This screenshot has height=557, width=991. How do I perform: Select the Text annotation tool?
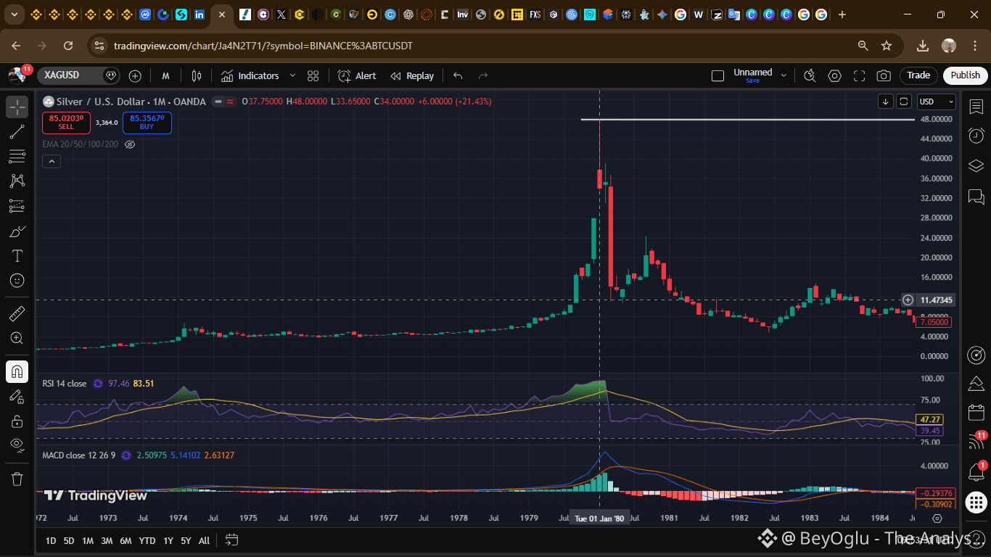17,255
